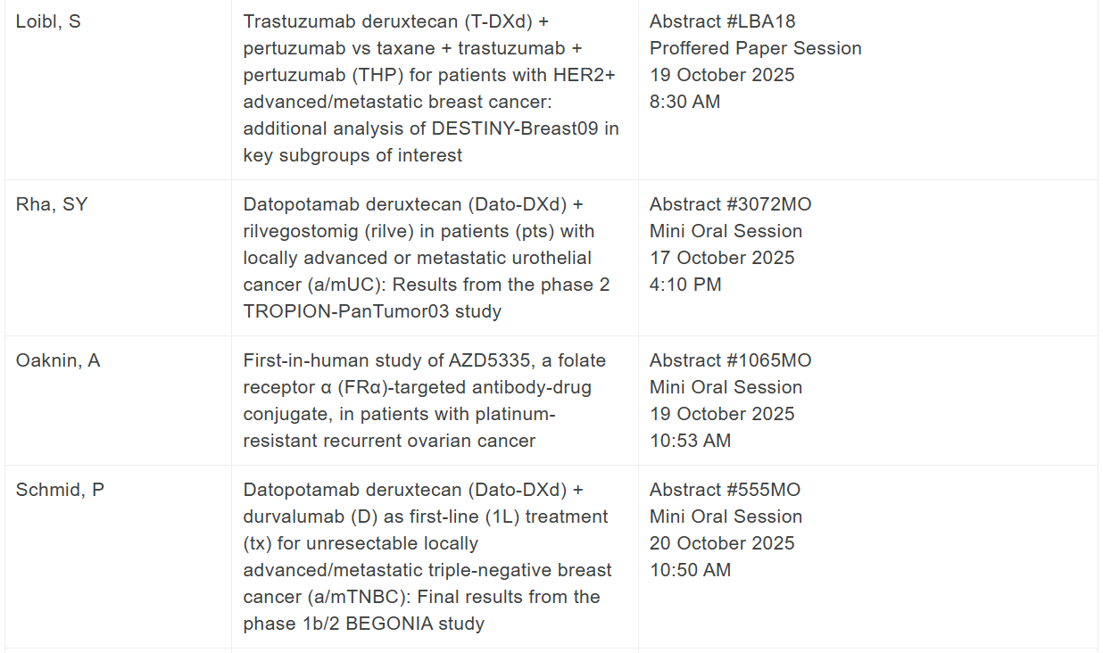Click the author name "Loibl, S"
Viewport: 1103px width, 653px height.
coord(48,21)
